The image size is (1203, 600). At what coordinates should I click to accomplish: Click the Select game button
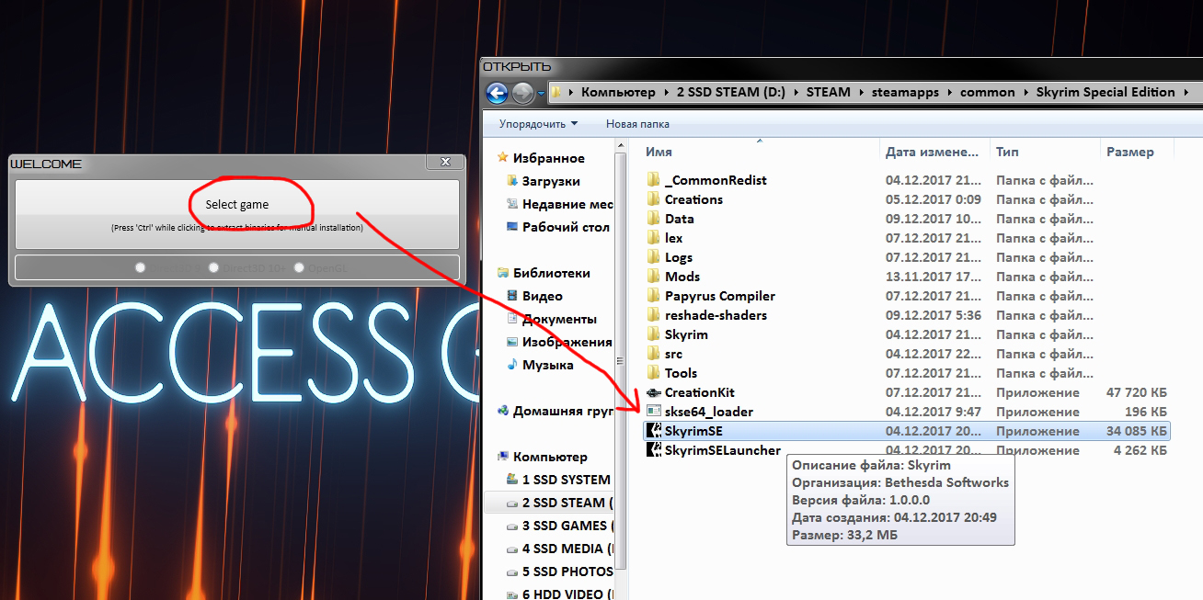[x=237, y=214]
